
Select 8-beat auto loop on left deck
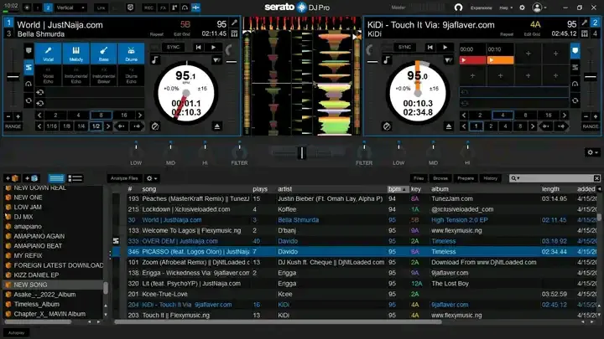(x=101, y=116)
